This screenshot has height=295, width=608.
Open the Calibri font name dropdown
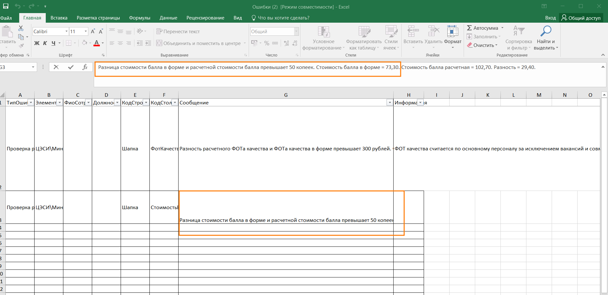tap(67, 31)
